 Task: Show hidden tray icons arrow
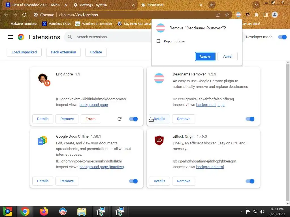tap(241, 212)
